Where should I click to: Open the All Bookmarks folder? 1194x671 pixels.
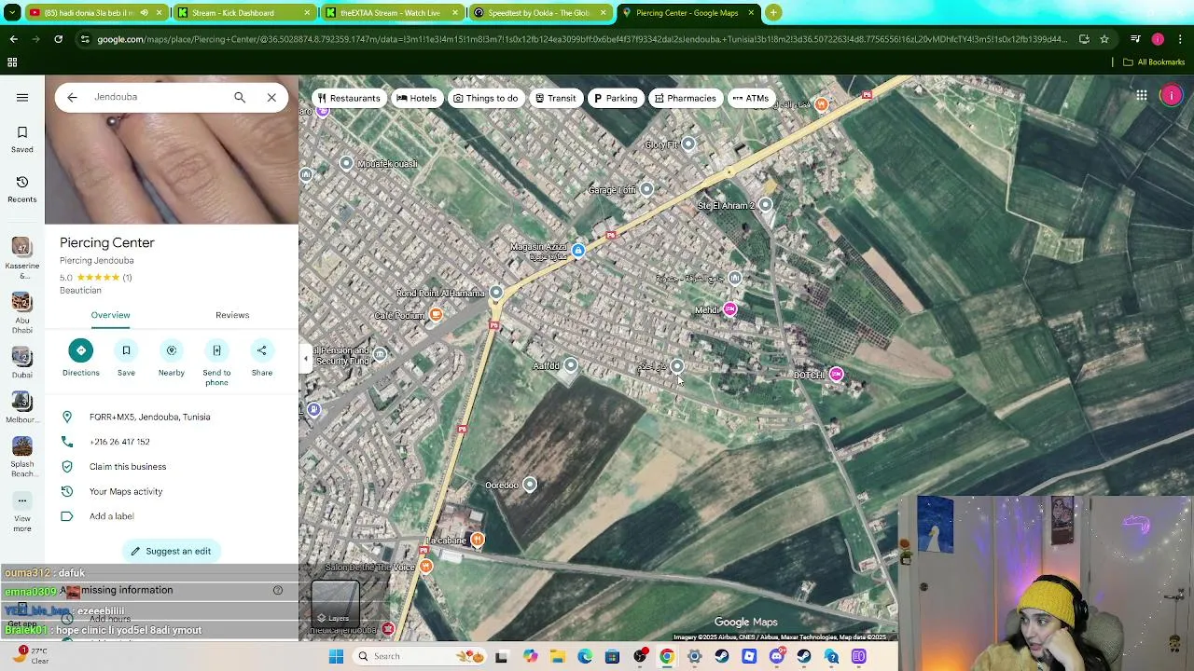point(1154,62)
